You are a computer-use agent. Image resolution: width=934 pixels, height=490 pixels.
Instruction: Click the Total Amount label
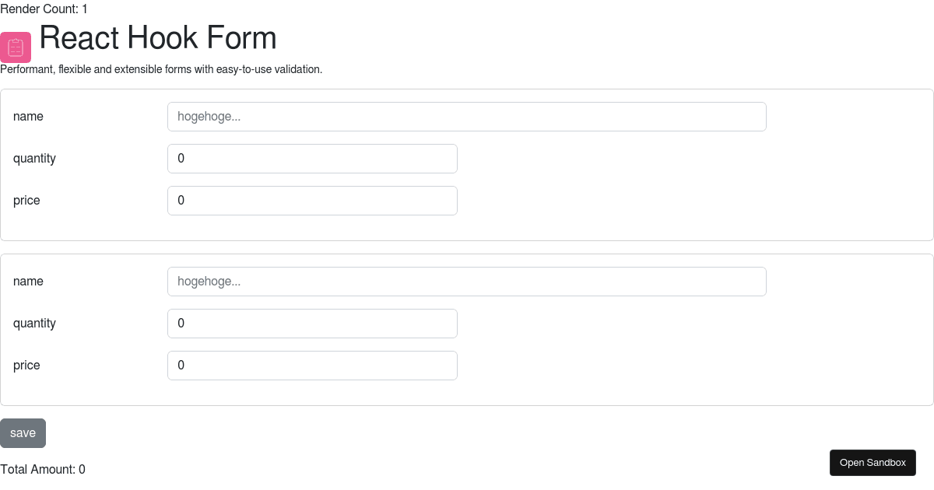click(43, 469)
